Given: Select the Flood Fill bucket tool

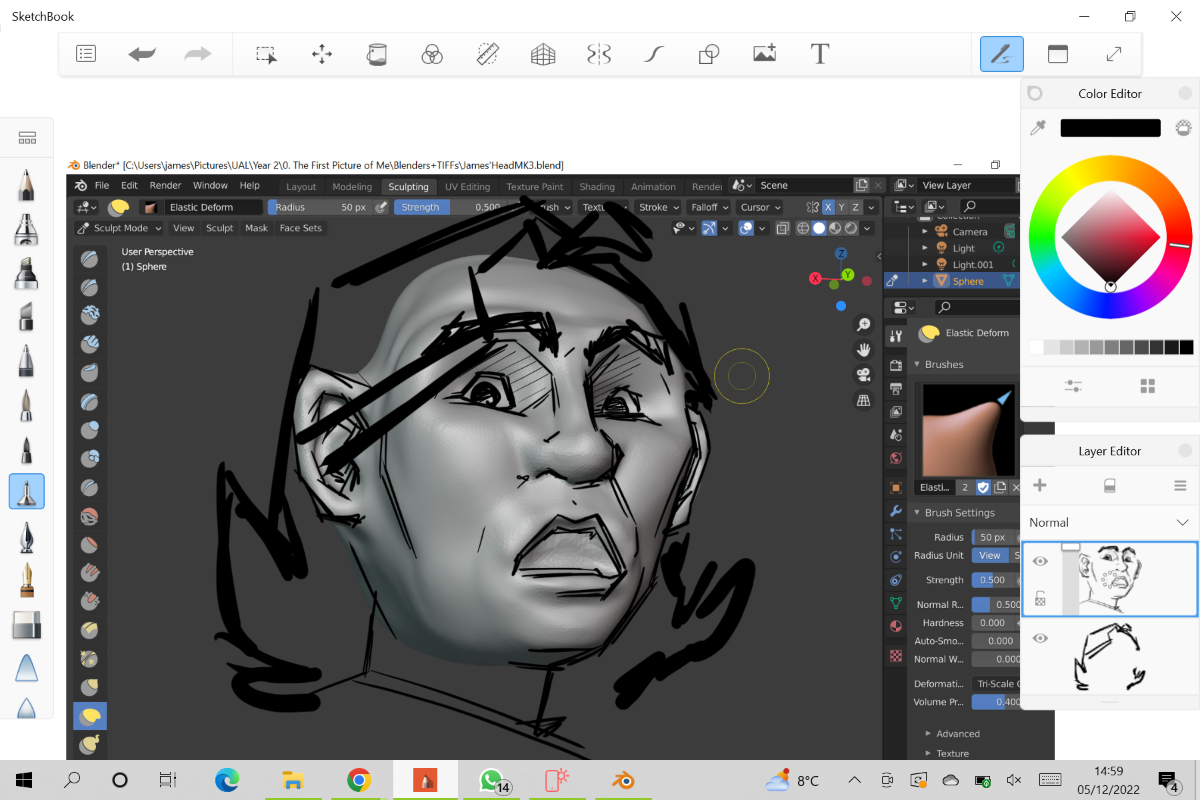Looking at the screenshot, I should [x=377, y=54].
